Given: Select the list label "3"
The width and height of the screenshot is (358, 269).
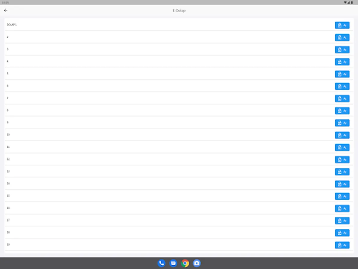Looking at the screenshot, I should 8,49.
